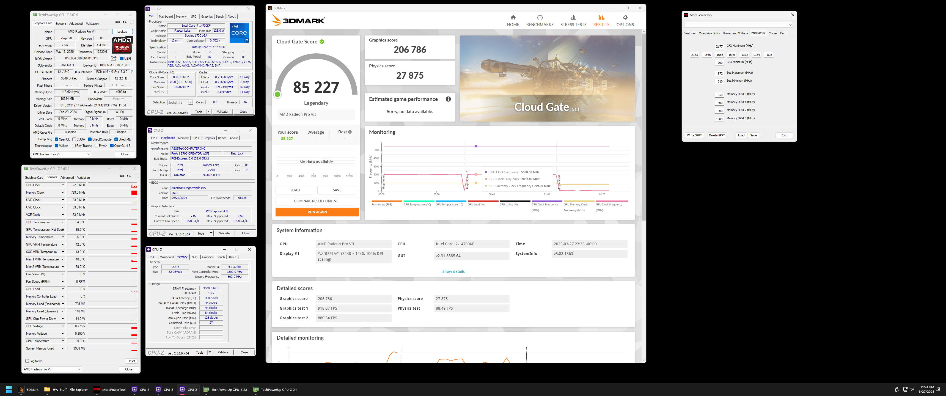Click the BIOS export share icon in GPU-Z
This screenshot has height=396, width=946.
114,58
